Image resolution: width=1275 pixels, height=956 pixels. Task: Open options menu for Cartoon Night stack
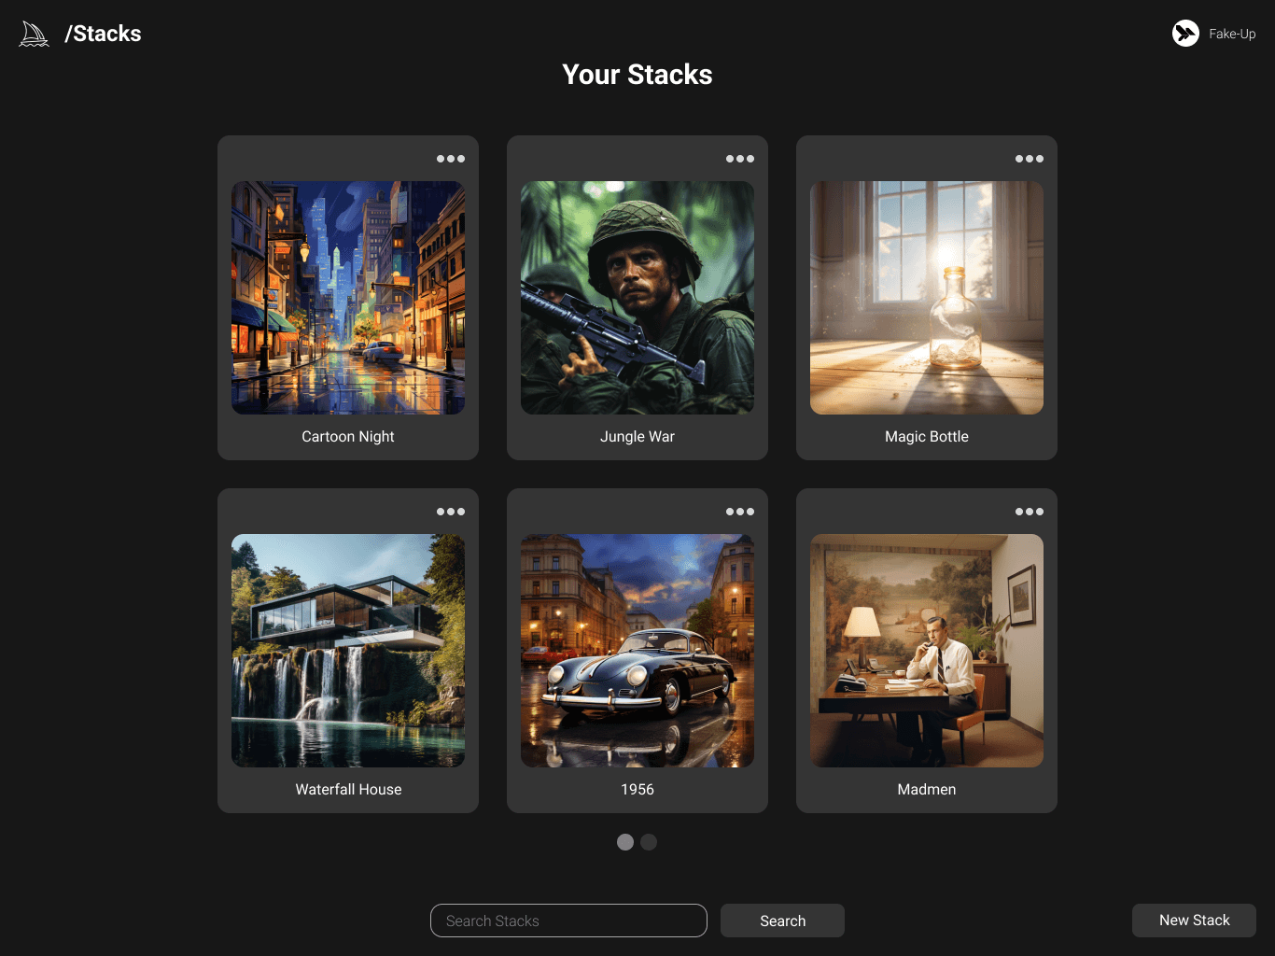click(451, 159)
